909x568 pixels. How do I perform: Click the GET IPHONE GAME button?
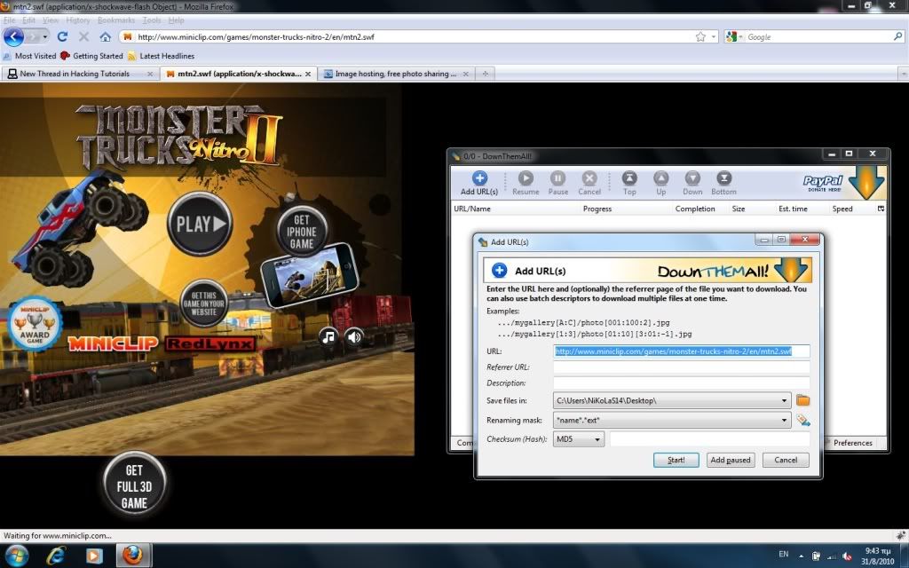coord(302,232)
